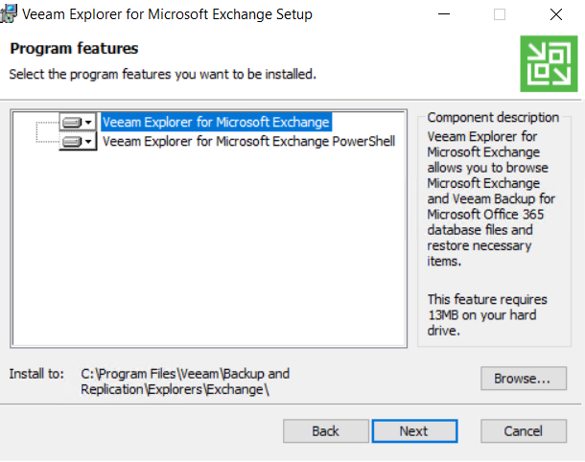The width and height of the screenshot is (585, 462).
Task: Click the install path text
Action: coord(185,381)
